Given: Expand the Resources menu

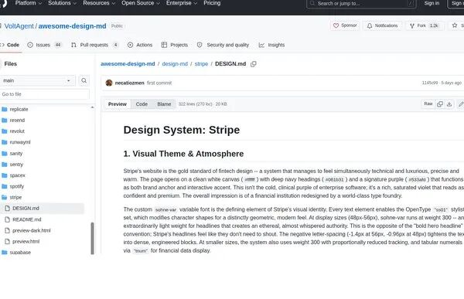Looking at the screenshot, I should pyautogui.click(x=99, y=3).
